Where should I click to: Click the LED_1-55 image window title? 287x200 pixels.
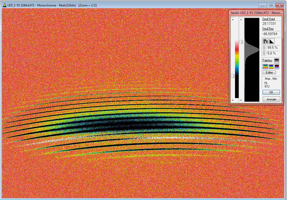[52, 5]
